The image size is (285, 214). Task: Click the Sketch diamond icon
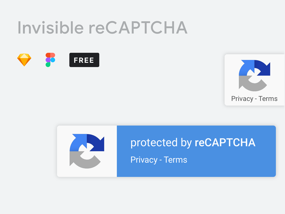(24, 60)
